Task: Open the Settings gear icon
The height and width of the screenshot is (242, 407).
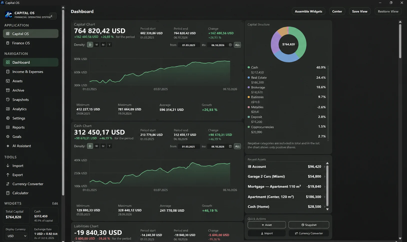Action: tap(8, 118)
